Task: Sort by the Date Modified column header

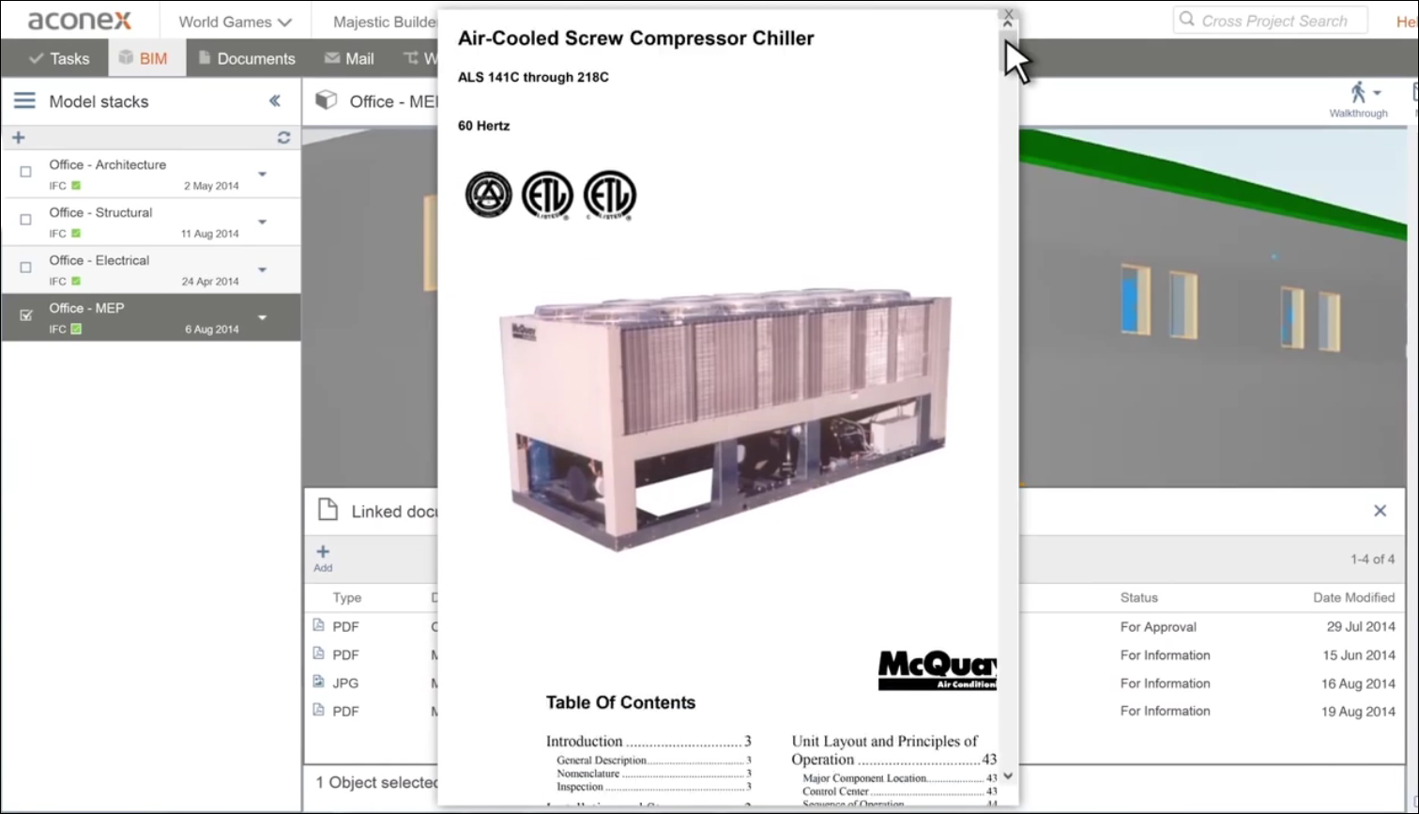Action: point(1353,597)
